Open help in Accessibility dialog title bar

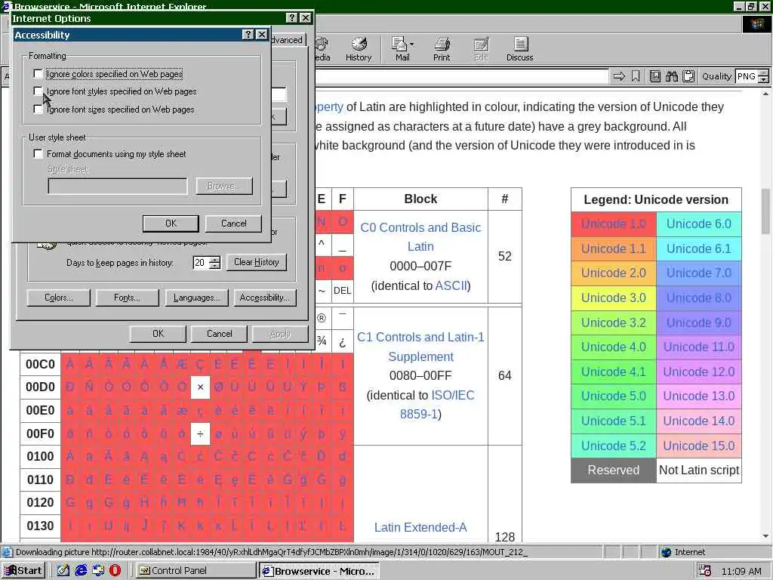pyautogui.click(x=248, y=35)
